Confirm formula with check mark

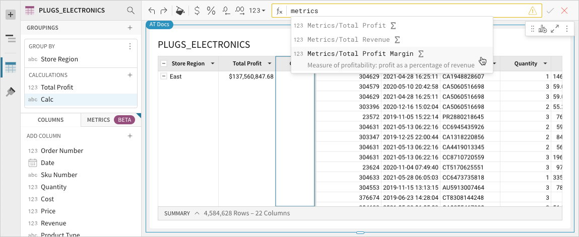pyautogui.click(x=550, y=11)
